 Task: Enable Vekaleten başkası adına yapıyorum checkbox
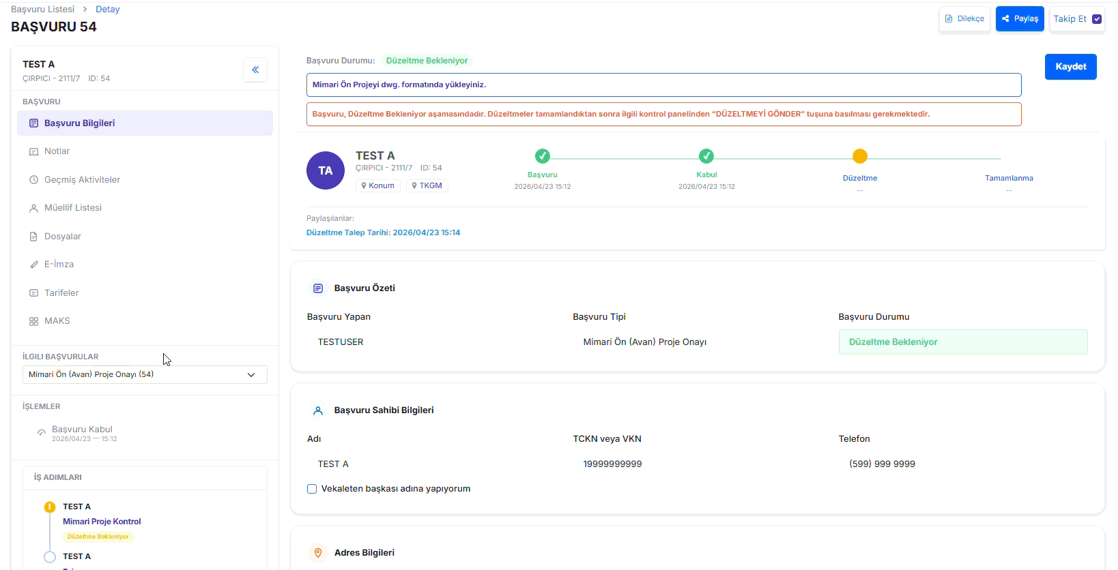(312, 489)
